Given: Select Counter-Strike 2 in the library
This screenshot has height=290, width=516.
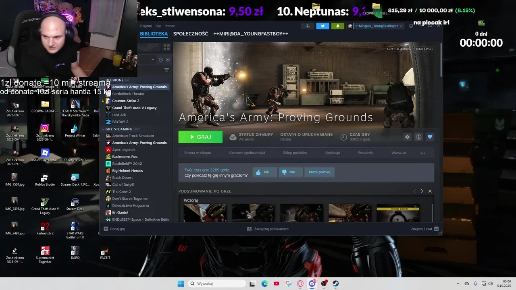Looking at the screenshot, I should 125,101.
